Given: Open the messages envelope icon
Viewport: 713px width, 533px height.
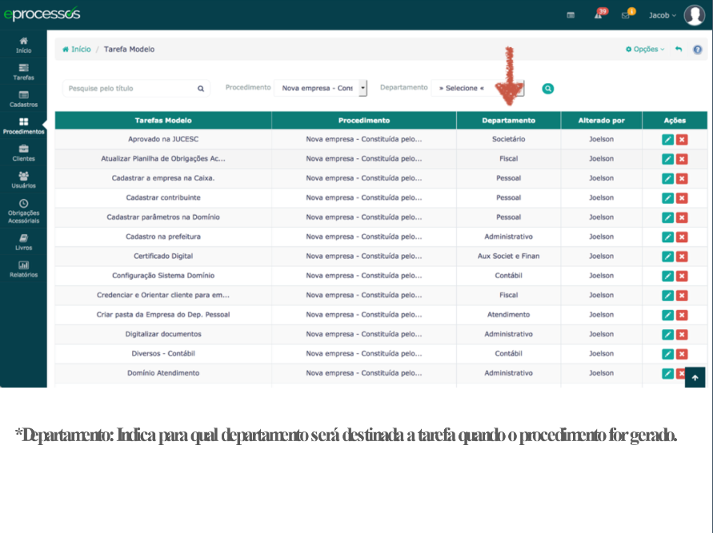Looking at the screenshot, I should [626, 15].
